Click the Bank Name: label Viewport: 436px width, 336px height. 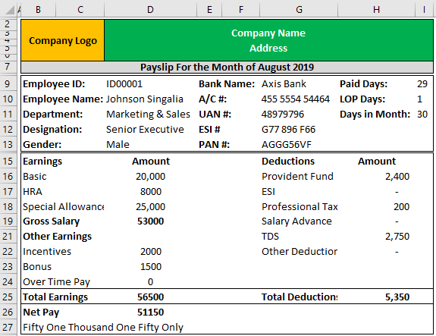pyautogui.click(x=227, y=84)
